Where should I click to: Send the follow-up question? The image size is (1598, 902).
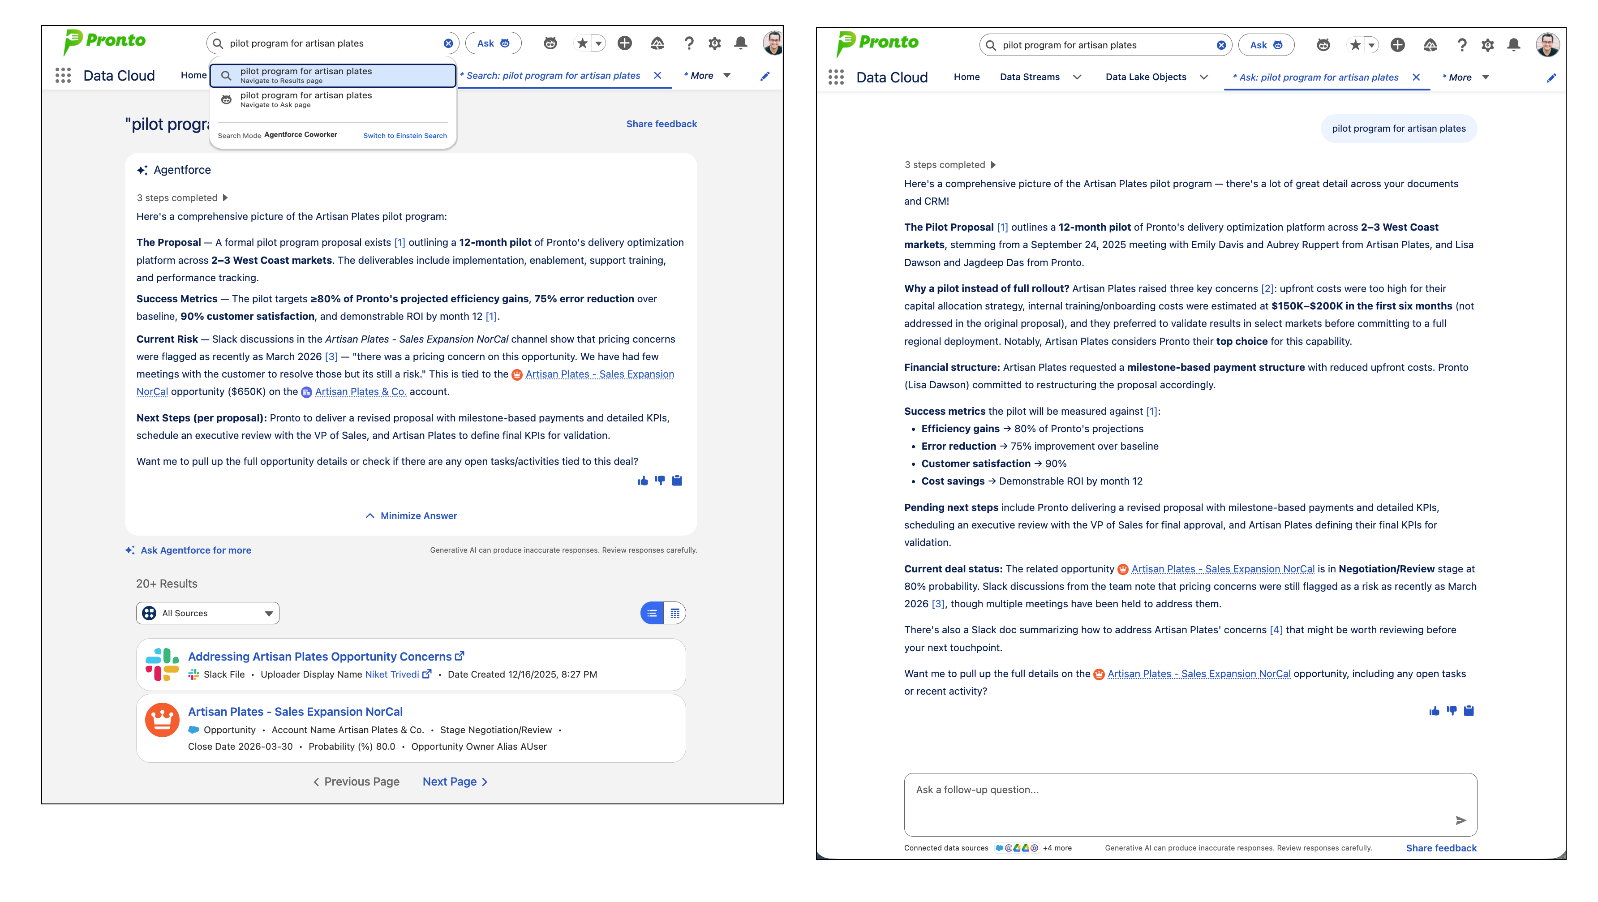[1461, 821]
